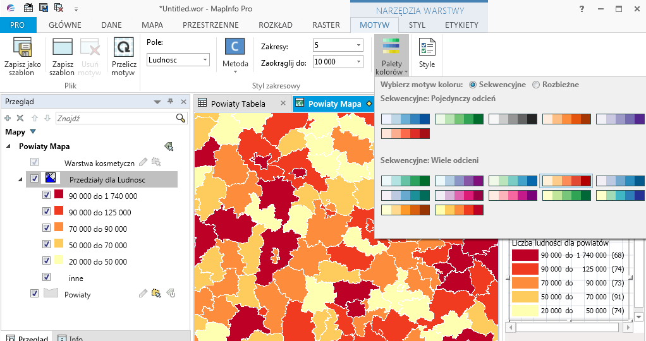Toggle the Powiaty layer visibility checkbox
This screenshot has height=341, width=646.
(x=35, y=293)
